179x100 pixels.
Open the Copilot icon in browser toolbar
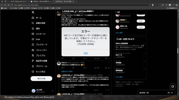(x=177, y=5)
